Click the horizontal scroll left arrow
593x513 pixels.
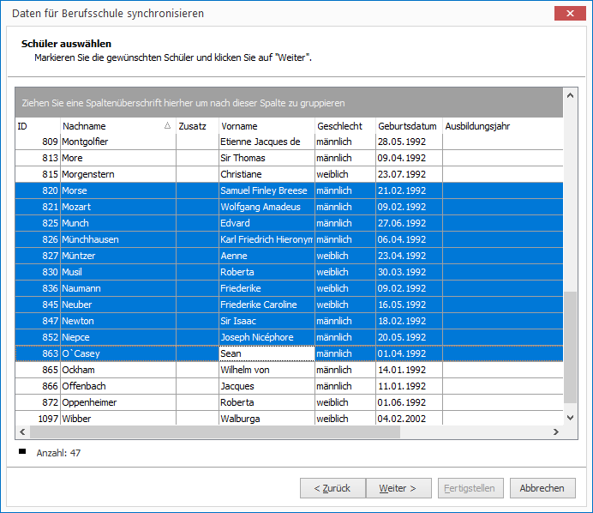point(22,432)
